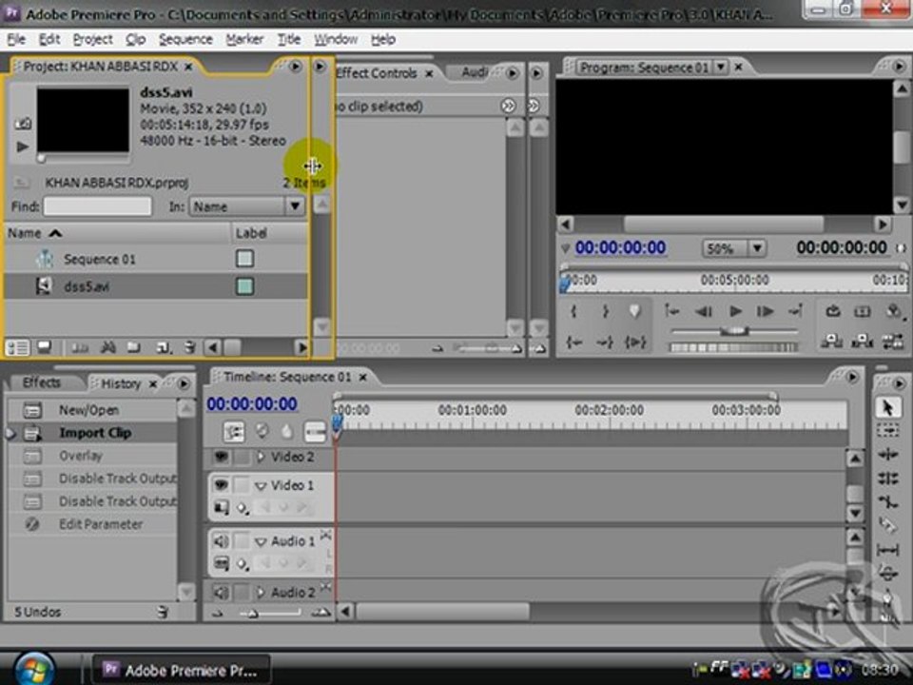Click the Extract button in Program monitor
Image resolution: width=913 pixels, height=685 pixels.
tap(862, 341)
